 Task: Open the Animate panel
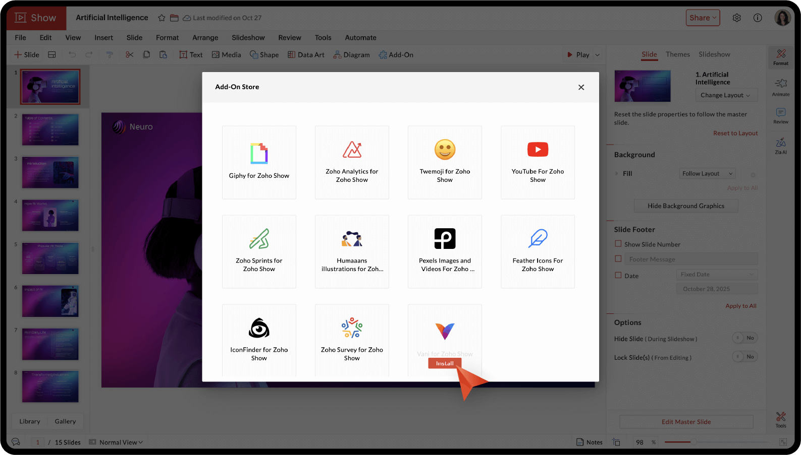coord(781,87)
